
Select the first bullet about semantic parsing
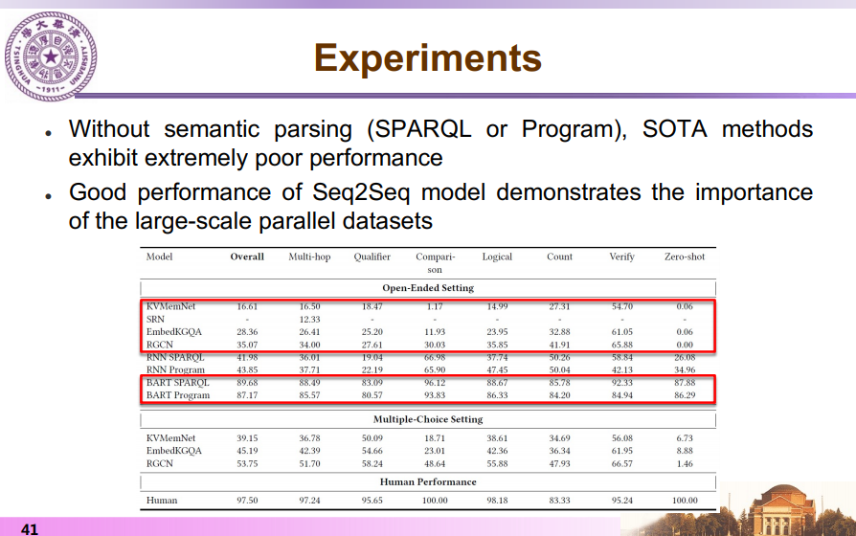tap(440, 143)
